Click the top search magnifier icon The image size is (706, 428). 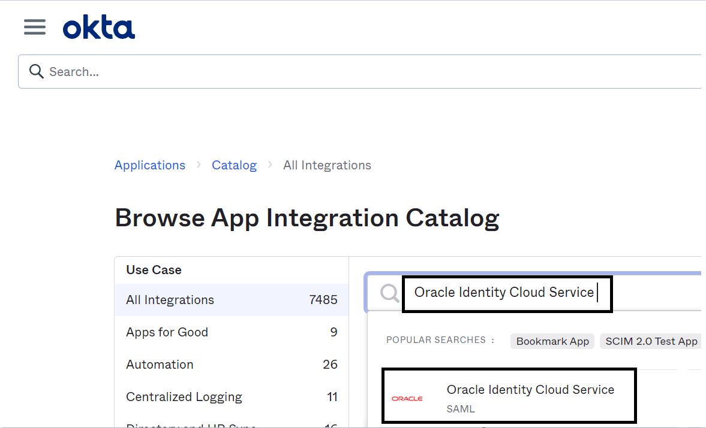tap(37, 72)
